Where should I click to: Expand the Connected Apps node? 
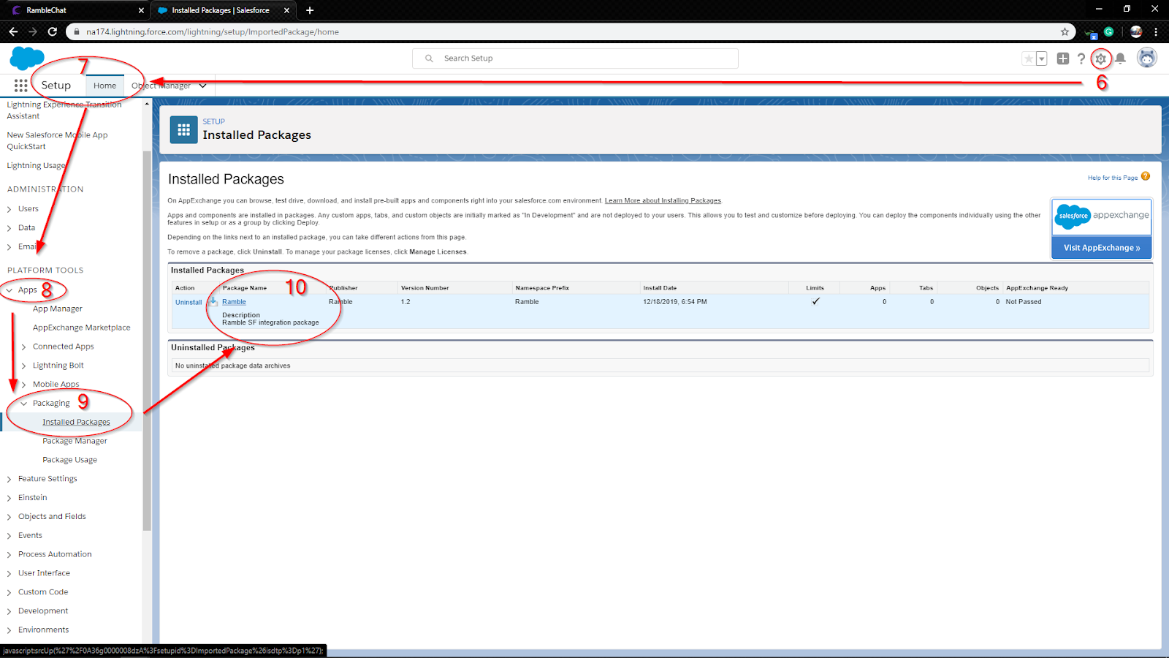point(23,347)
